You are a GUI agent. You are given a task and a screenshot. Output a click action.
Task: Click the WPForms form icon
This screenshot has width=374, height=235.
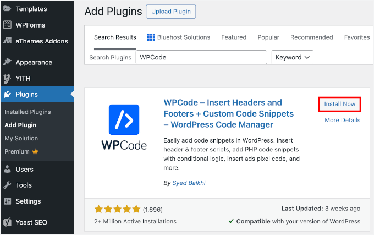[7, 25]
